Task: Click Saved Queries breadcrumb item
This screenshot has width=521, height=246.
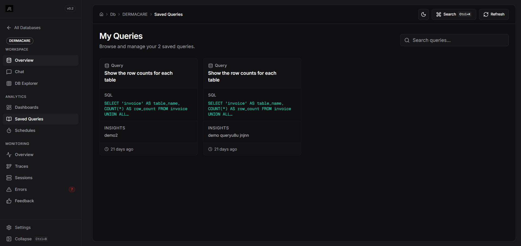Action: [168, 14]
